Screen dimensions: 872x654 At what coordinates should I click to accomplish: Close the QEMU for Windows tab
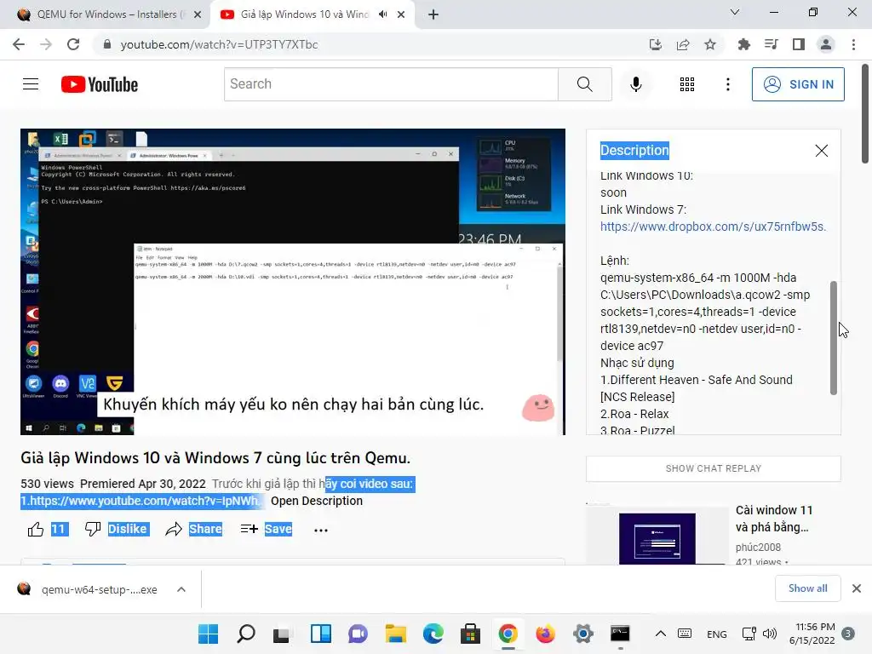point(197,14)
